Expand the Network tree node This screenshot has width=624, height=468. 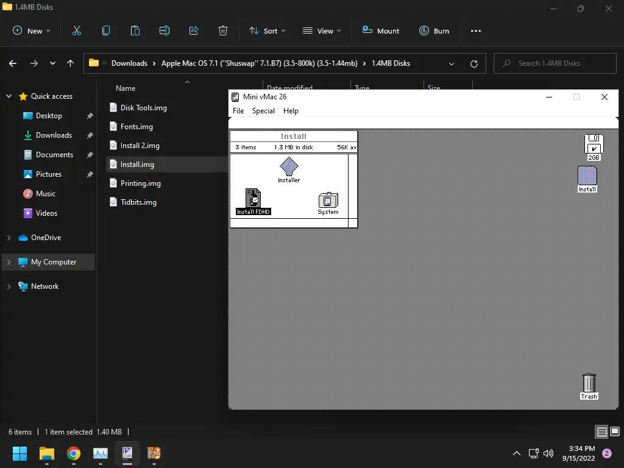click(9, 286)
